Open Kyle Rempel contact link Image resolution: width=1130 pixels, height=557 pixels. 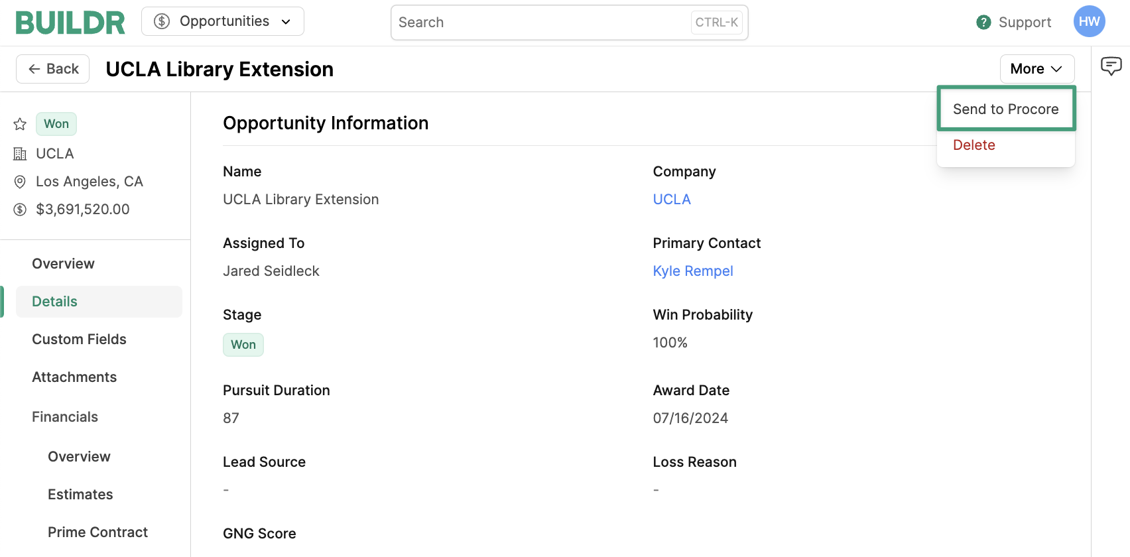693,271
